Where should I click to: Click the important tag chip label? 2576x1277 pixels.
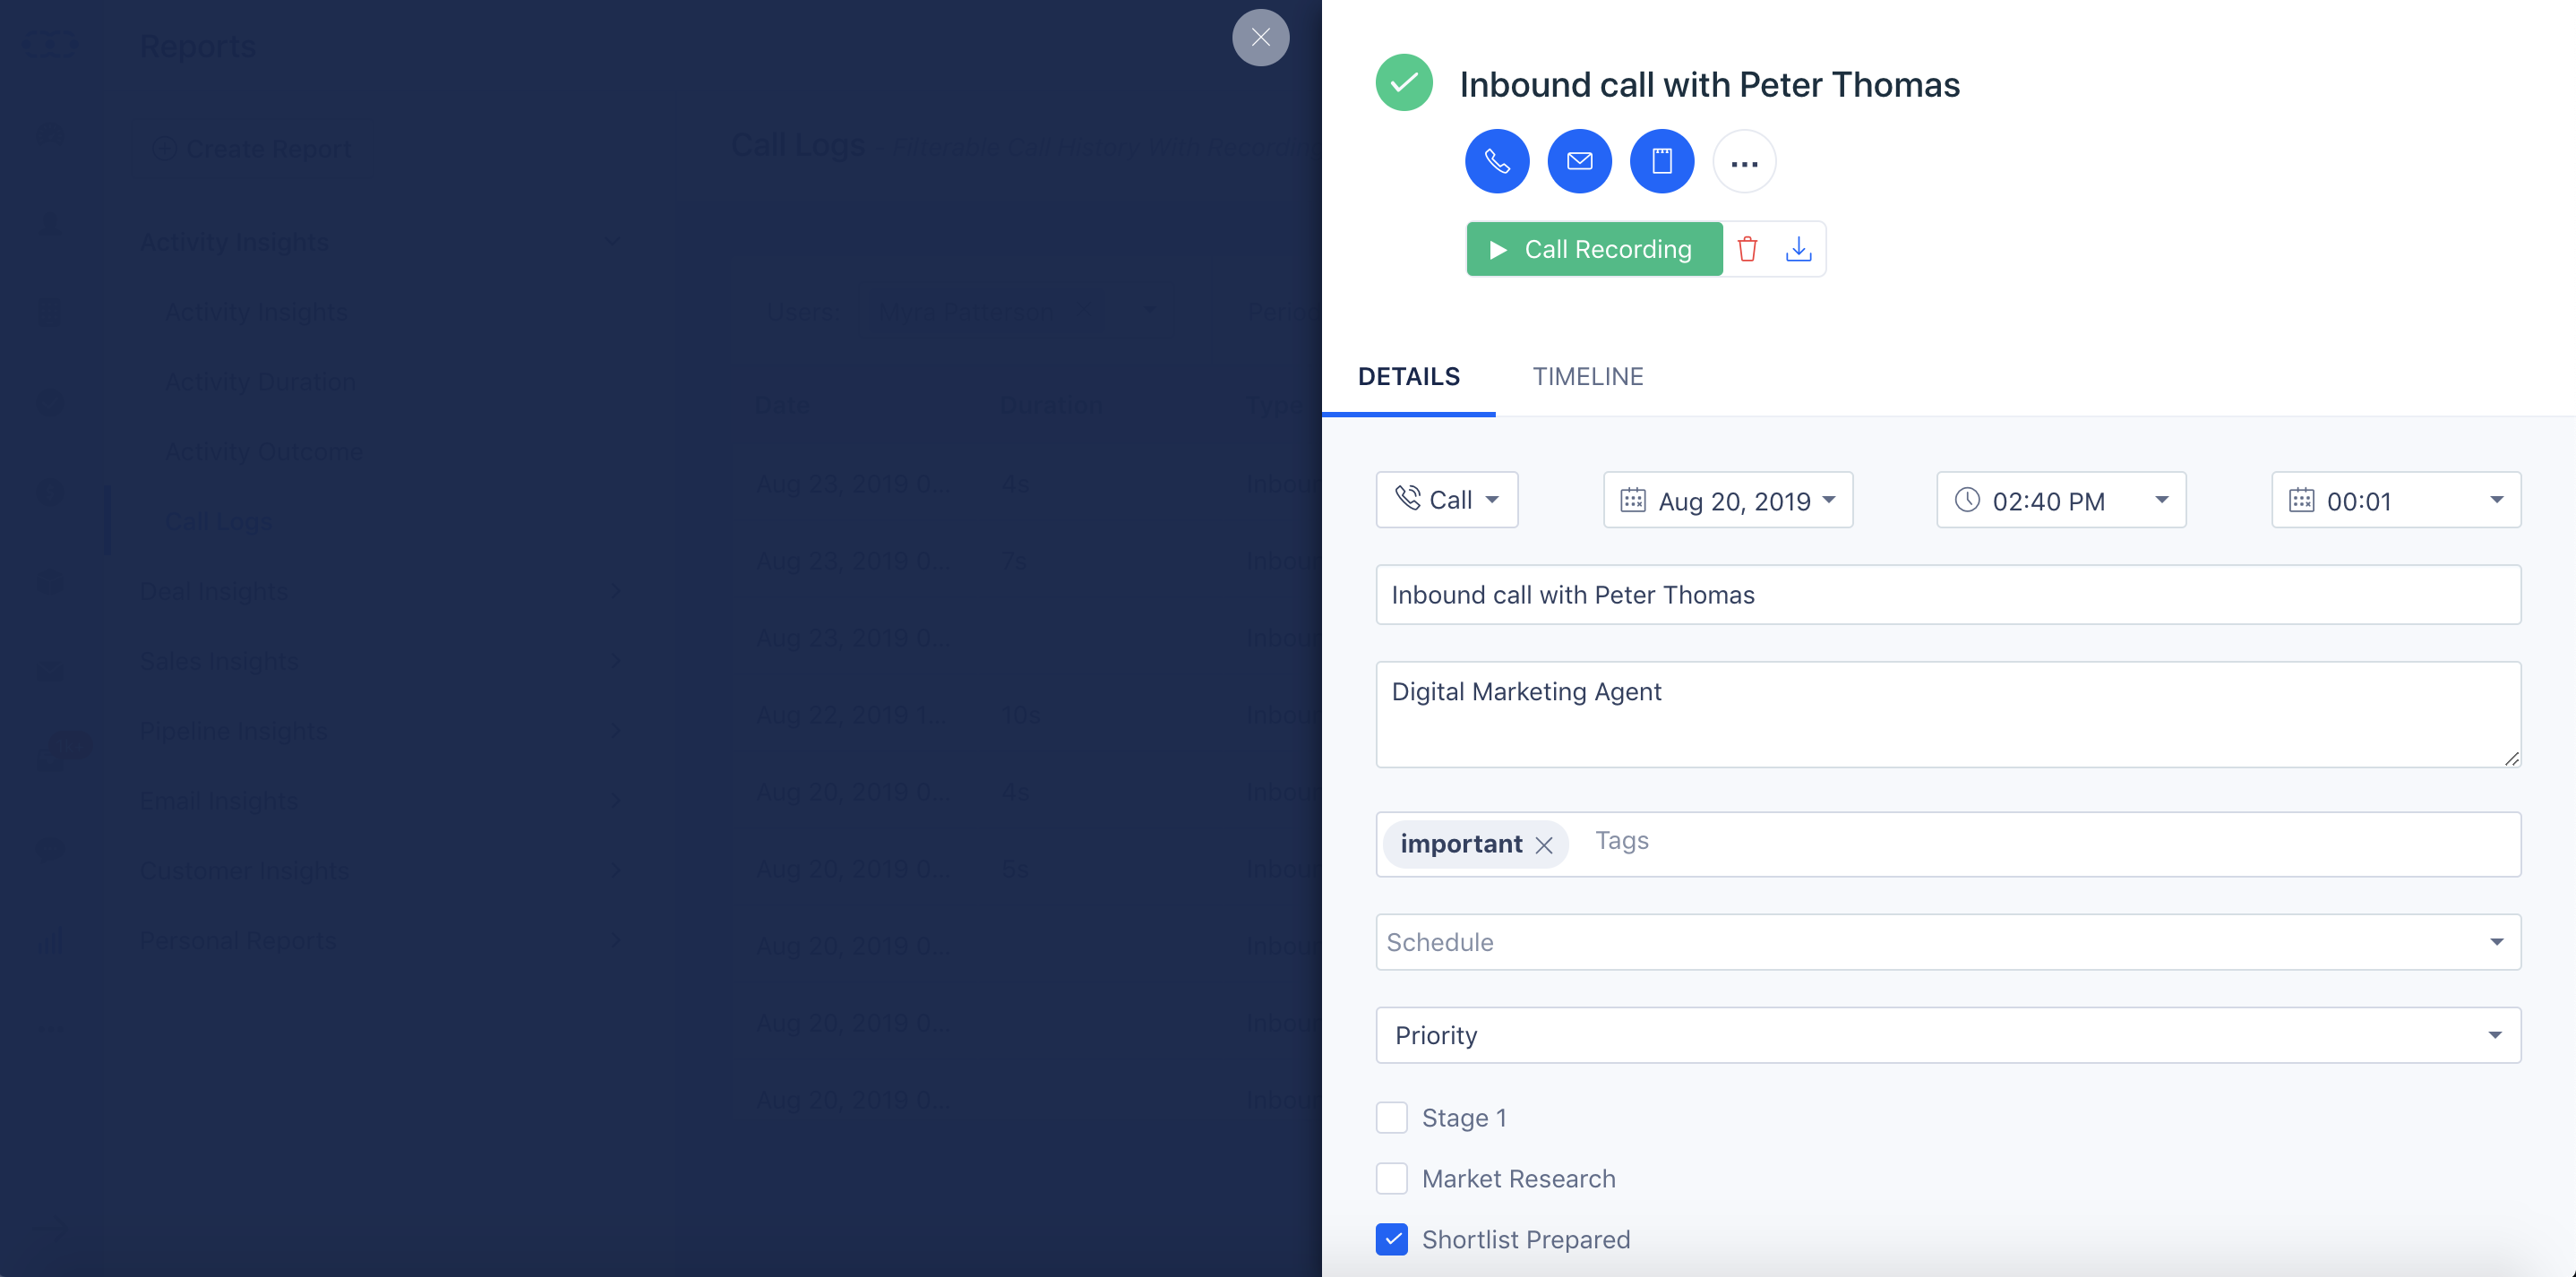[1461, 844]
